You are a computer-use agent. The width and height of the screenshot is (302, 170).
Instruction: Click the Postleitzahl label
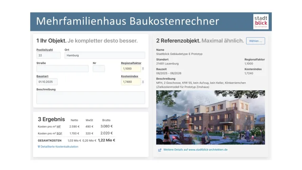[x=45, y=50]
